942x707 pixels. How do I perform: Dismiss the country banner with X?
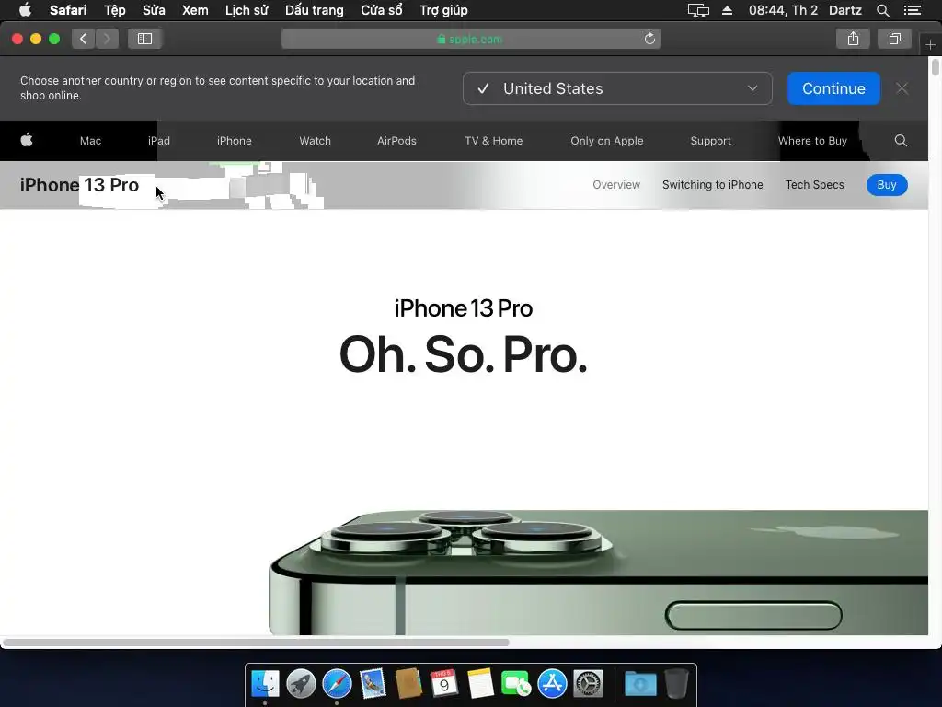tap(902, 88)
